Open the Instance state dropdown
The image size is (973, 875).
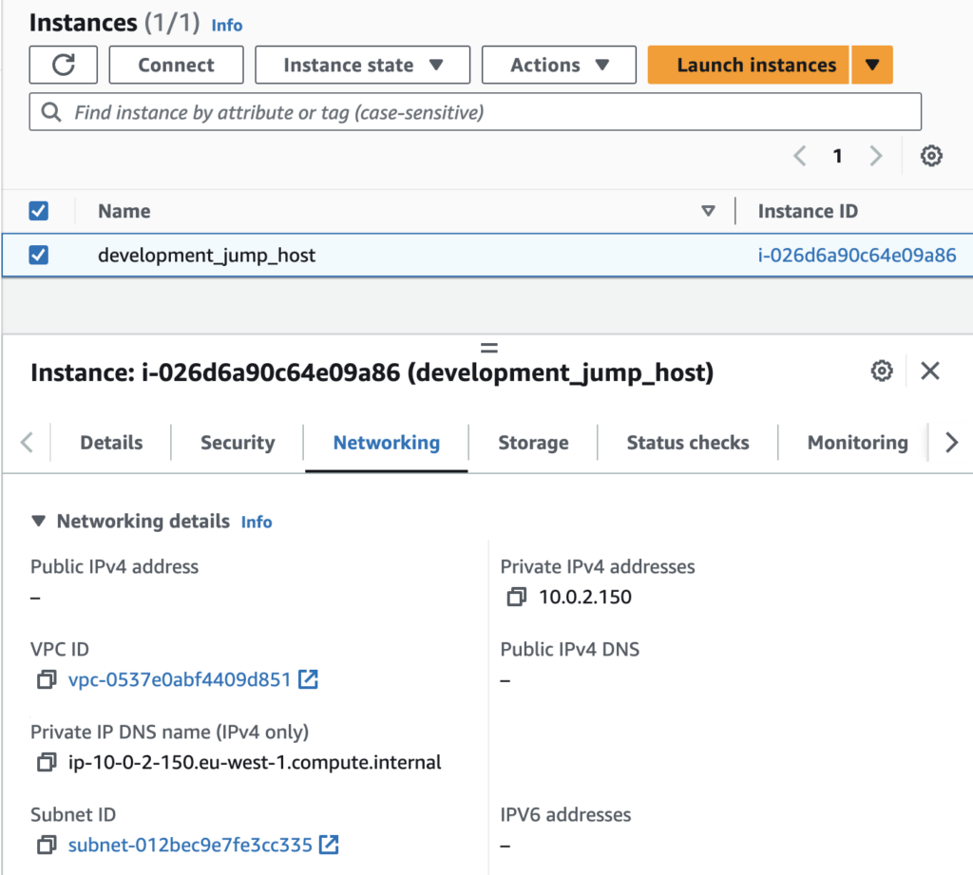click(x=362, y=65)
